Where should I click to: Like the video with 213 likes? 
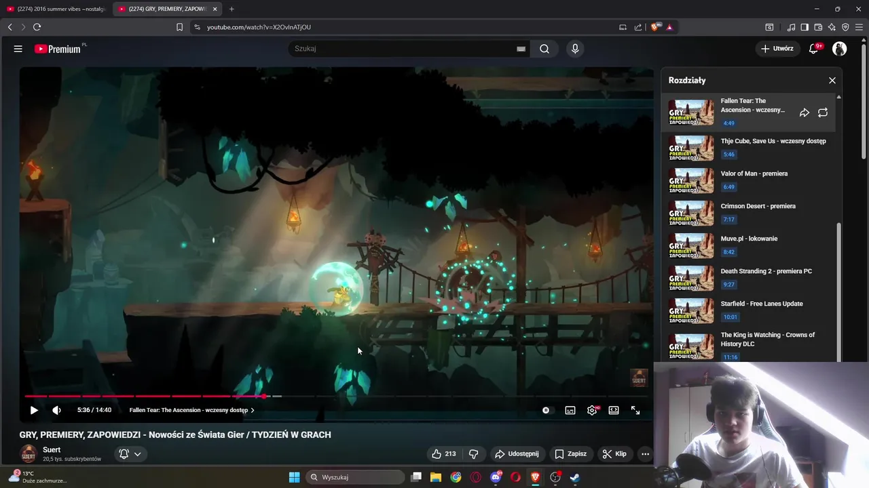tap(444, 454)
